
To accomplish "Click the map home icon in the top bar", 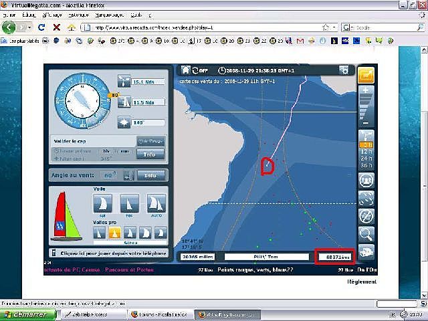I will [x=186, y=70].
